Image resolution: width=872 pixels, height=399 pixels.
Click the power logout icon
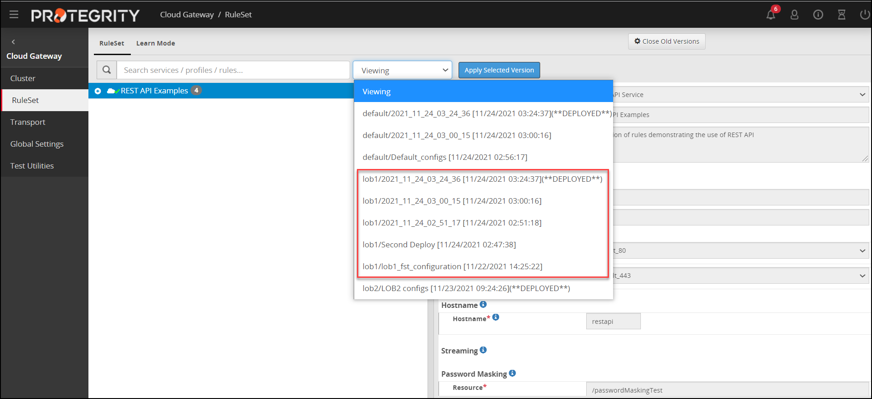coord(865,15)
